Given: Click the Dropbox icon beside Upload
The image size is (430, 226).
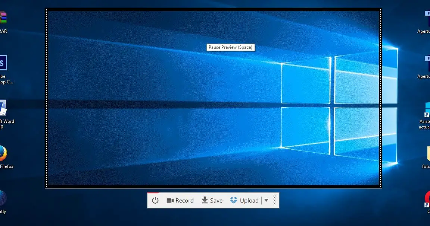Looking at the screenshot, I should [234, 200].
